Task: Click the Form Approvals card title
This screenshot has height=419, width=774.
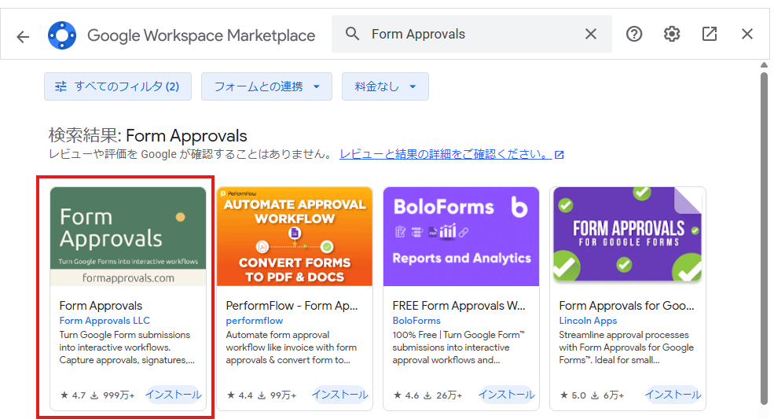Action: pyautogui.click(x=101, y=306)
